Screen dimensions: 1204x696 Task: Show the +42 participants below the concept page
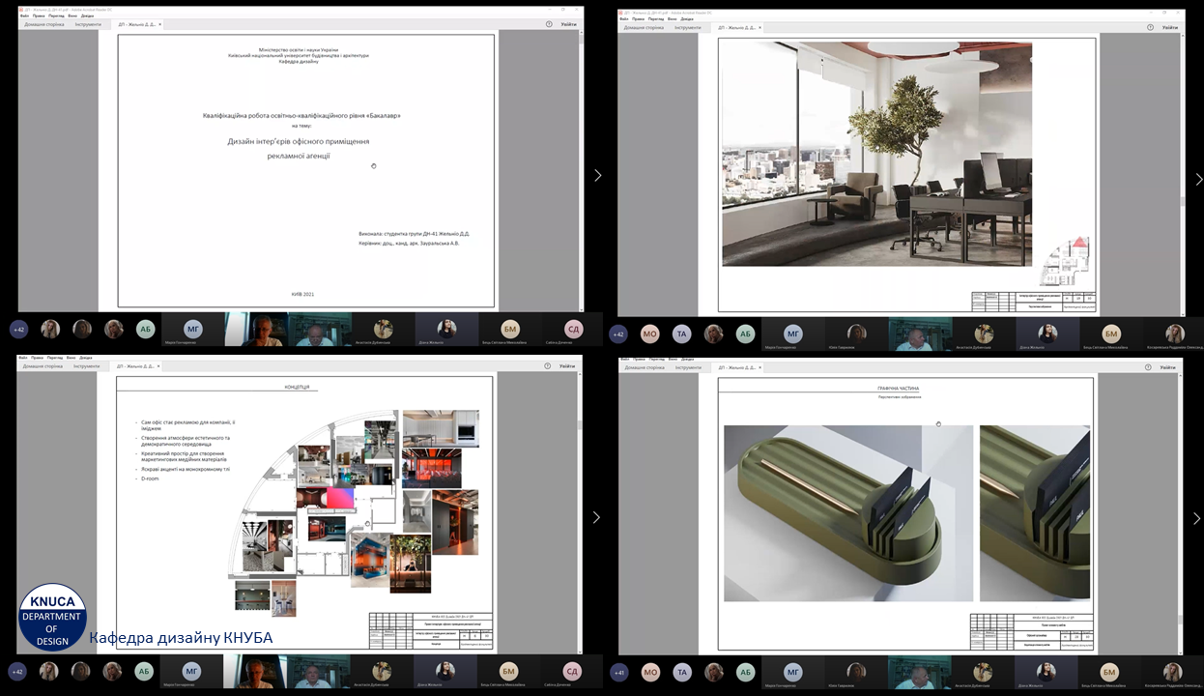point(17,672)
